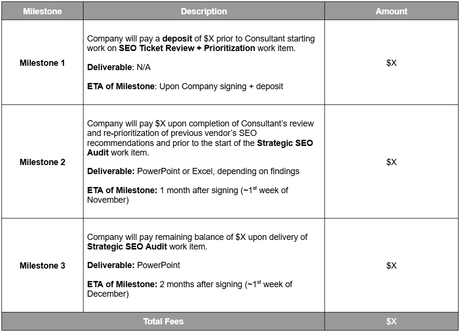Click "SEO Ticket Review + Prioritization" bold text
This screenshot has width=459, height=332.
pos(188,48)
